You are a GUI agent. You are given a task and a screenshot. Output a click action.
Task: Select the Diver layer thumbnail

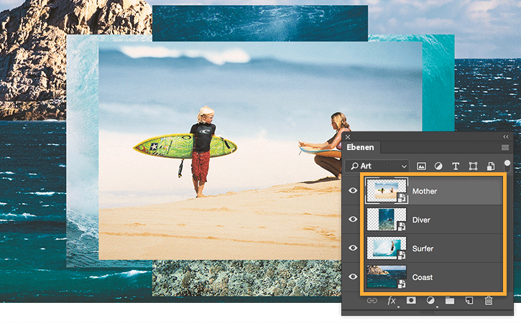[x=387, y=220]
